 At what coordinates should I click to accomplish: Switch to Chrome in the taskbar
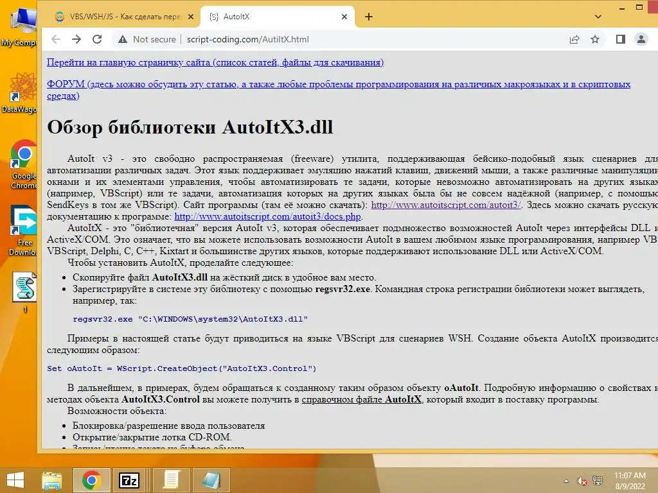tap(91, 480)
